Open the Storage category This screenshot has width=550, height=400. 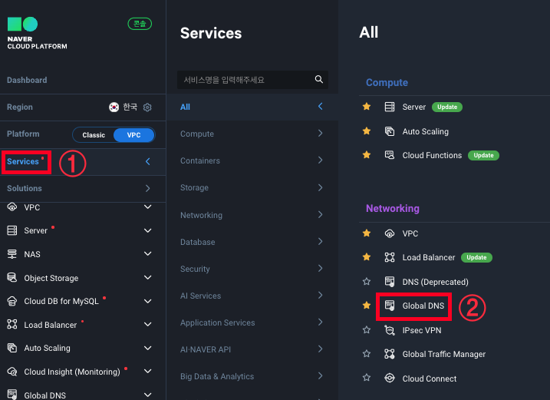[252, 187]
